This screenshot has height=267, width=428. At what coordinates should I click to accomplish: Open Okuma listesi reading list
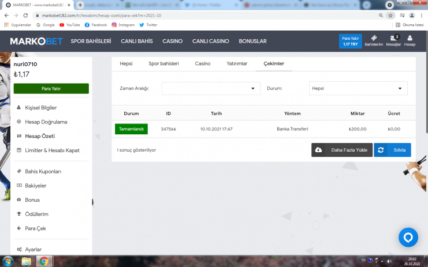pos(410,25)
